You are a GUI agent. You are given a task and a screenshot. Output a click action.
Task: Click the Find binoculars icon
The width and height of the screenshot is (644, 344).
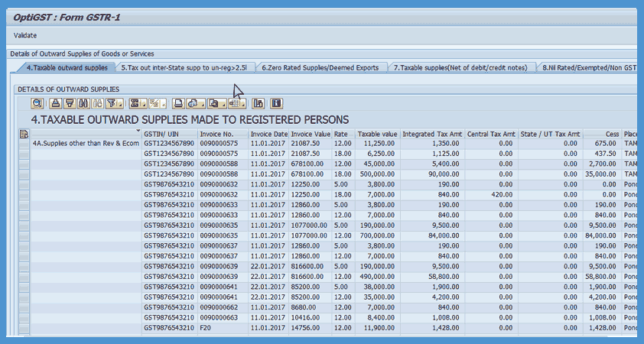tap(84, 103)
